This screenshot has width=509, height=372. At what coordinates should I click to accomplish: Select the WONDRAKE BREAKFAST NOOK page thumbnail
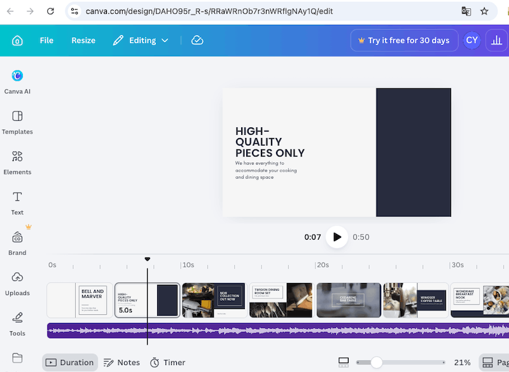(x=480, y=300)
